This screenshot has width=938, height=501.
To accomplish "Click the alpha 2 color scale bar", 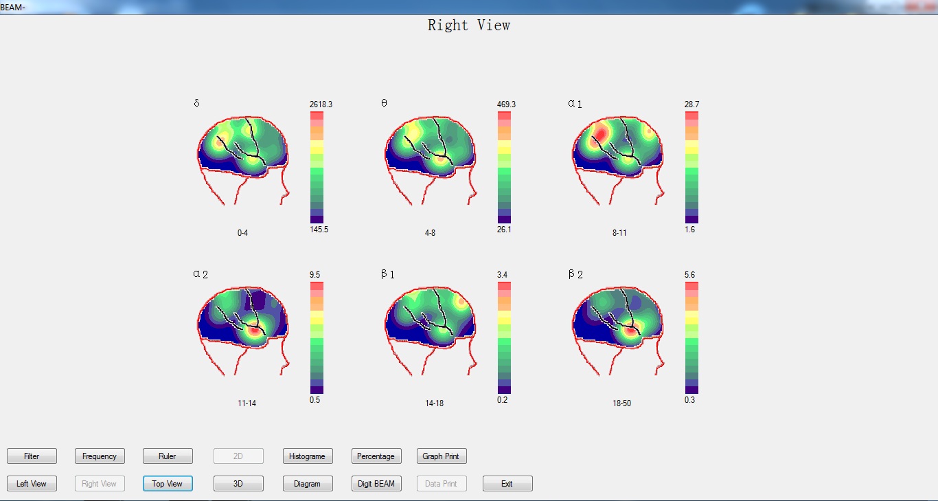I will [317, 337].
